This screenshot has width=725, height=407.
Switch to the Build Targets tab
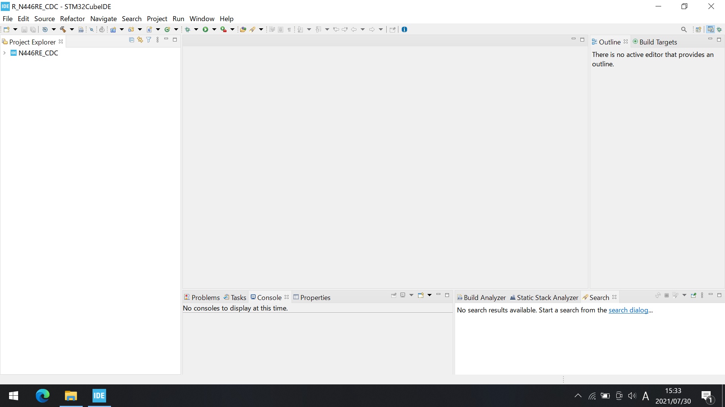655,42
